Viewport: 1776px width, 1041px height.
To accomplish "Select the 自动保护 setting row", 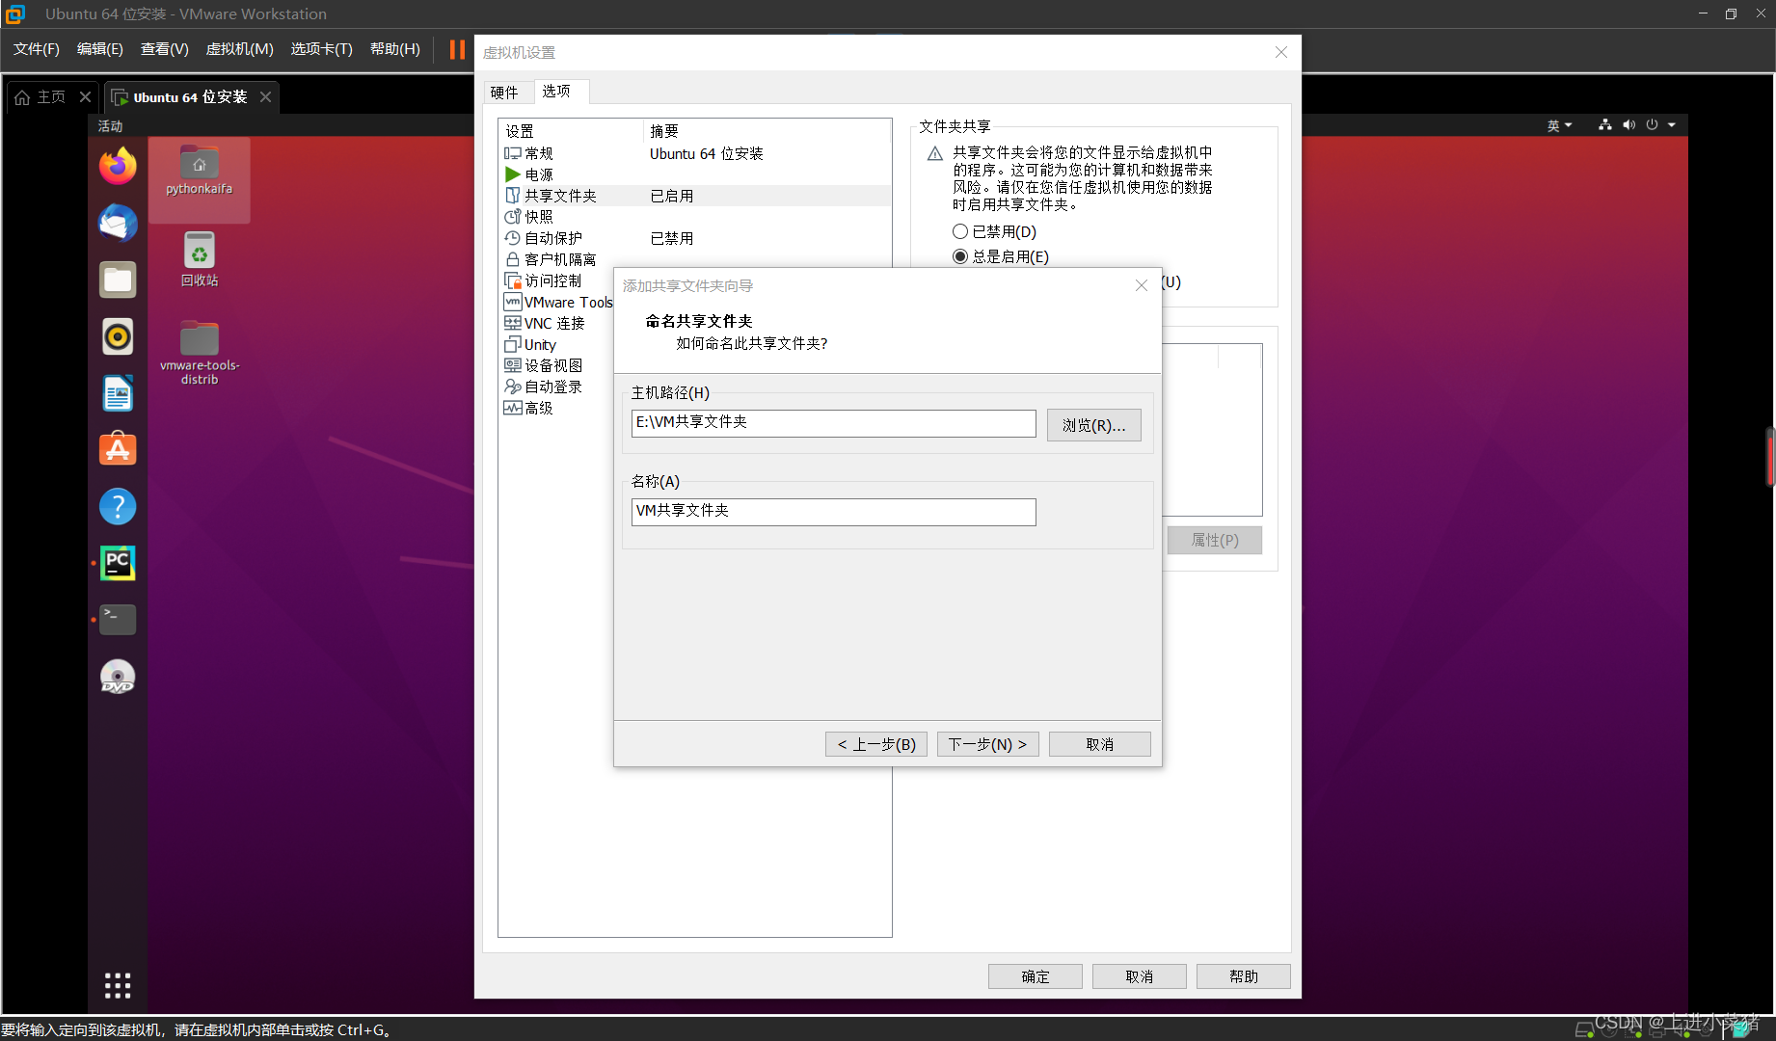I will (x=695, y=238).
